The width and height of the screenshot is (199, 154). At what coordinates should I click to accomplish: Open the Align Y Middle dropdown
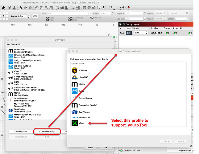160,18
